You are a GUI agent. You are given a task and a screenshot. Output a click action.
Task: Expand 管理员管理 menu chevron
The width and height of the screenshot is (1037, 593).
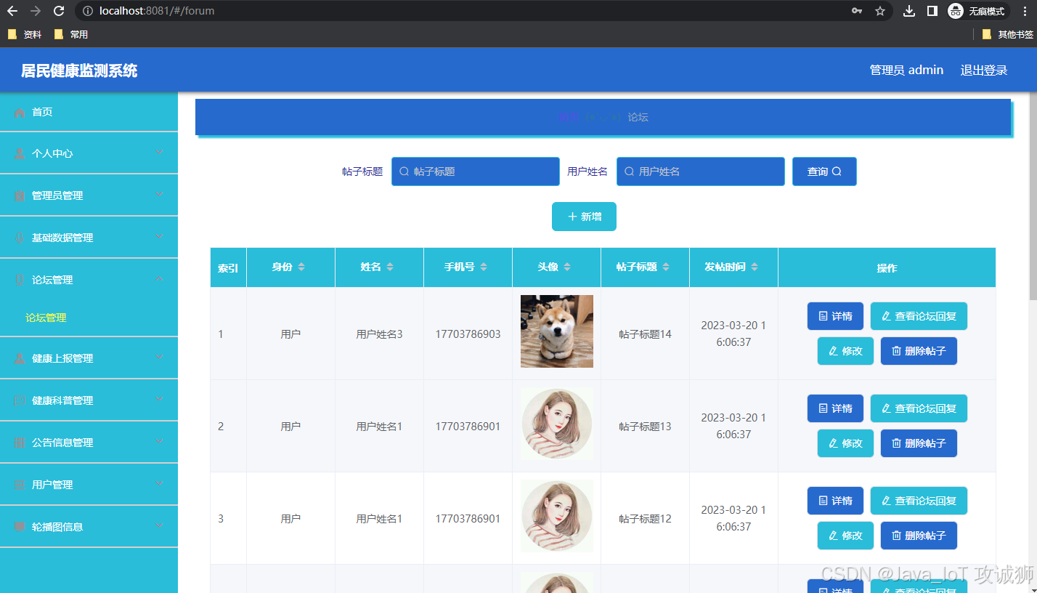160,195
